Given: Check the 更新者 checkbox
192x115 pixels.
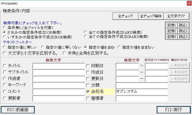Looking at the screenshot, I should [x=5, y=98].
